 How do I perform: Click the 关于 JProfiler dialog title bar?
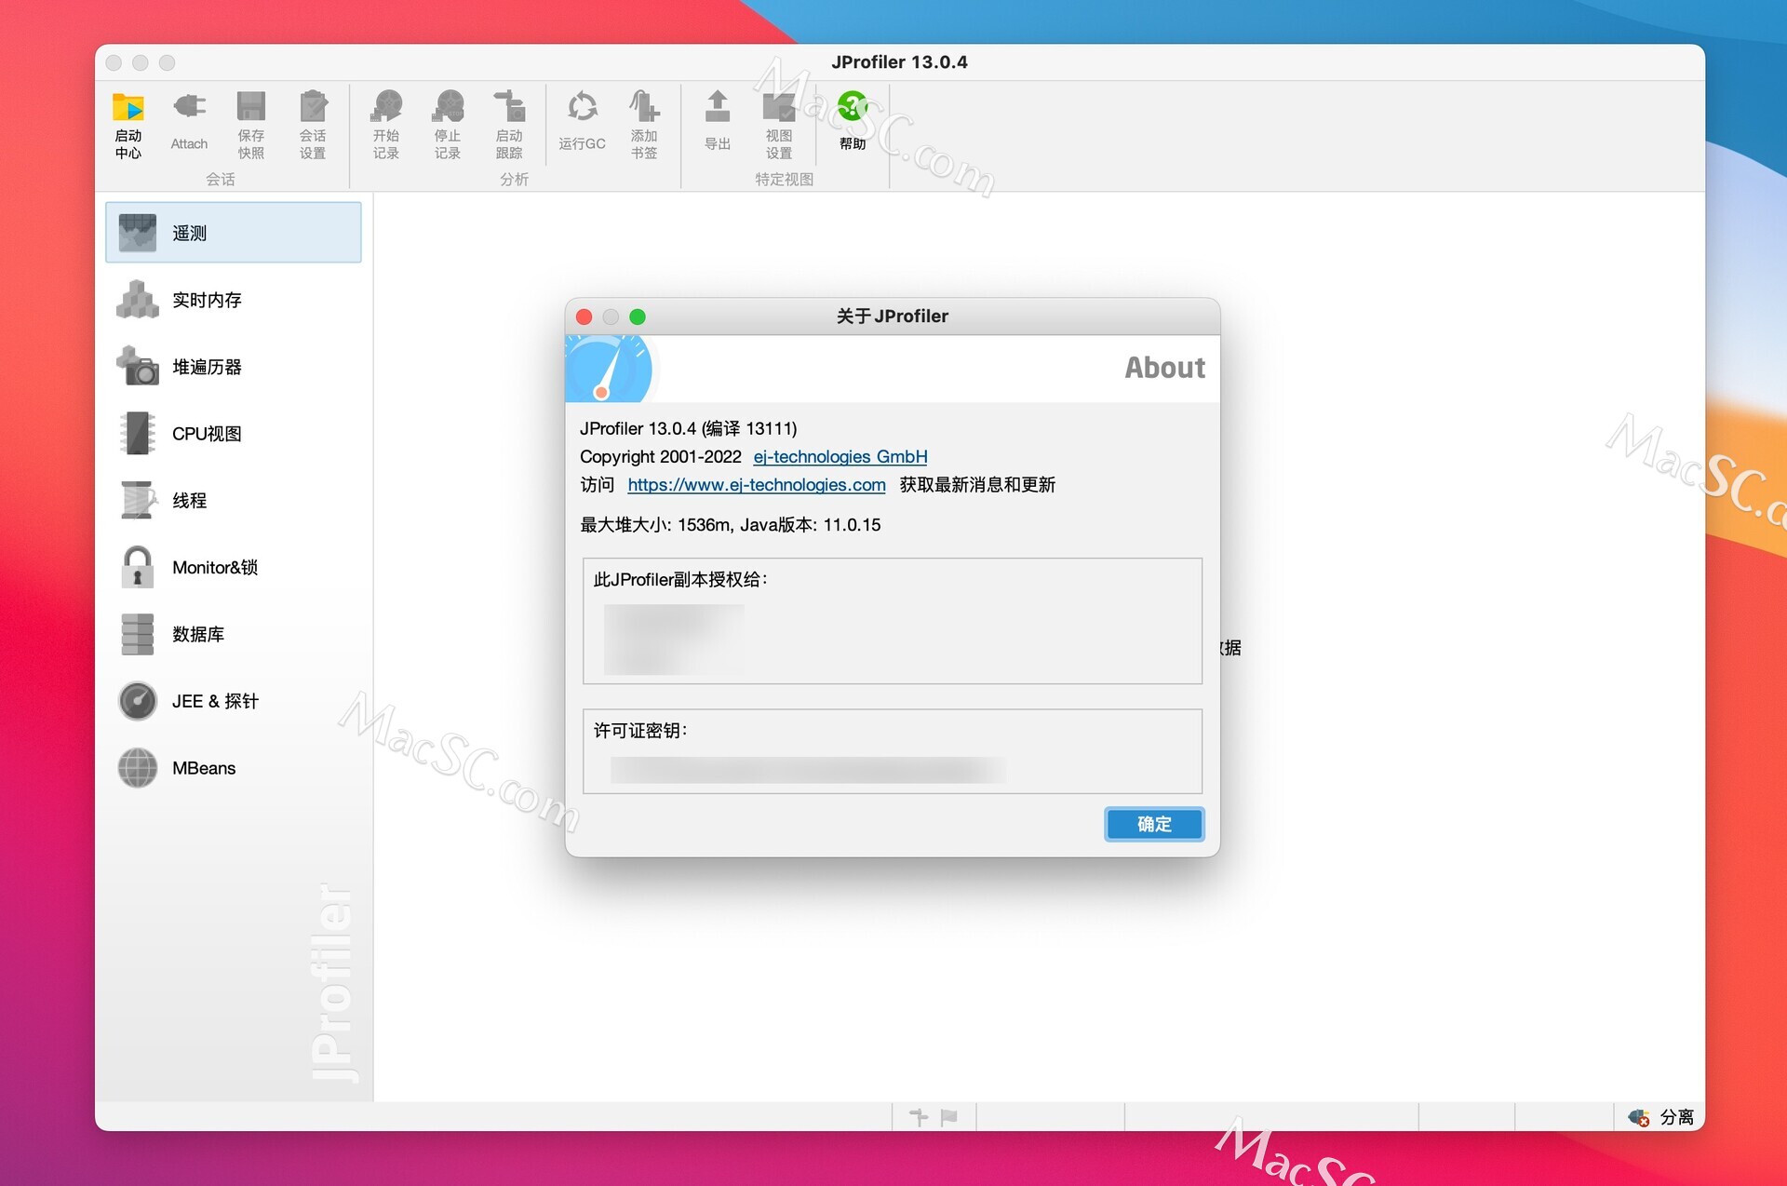893,317
